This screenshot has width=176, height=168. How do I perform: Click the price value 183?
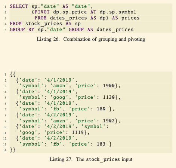point(101,144)
